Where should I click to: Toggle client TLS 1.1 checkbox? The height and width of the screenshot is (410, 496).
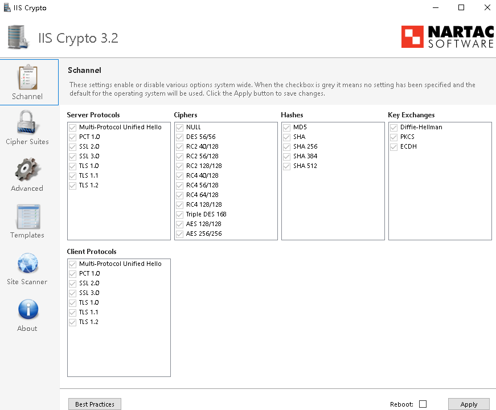73,313
